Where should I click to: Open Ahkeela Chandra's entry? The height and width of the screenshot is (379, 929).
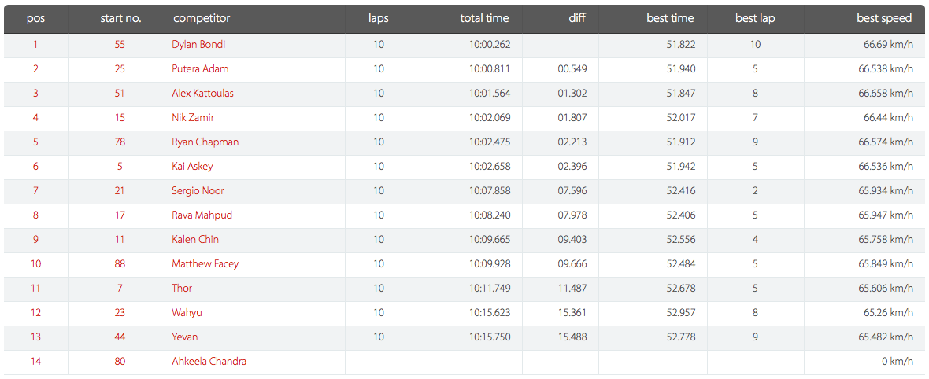point(209,361)
